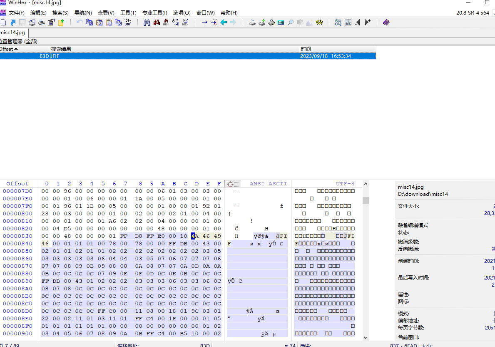
Task: Click the A-to-B Replace Text icon
Action: [176, 22]
